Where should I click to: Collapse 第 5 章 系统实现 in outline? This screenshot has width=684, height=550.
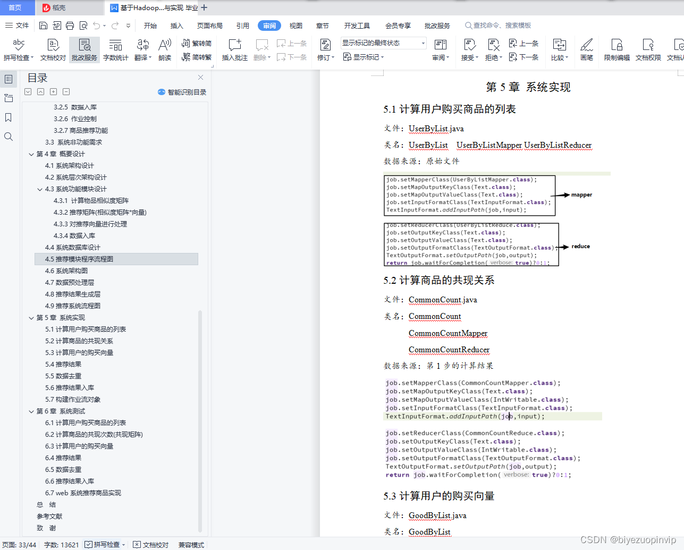click(x=31, y=318)
